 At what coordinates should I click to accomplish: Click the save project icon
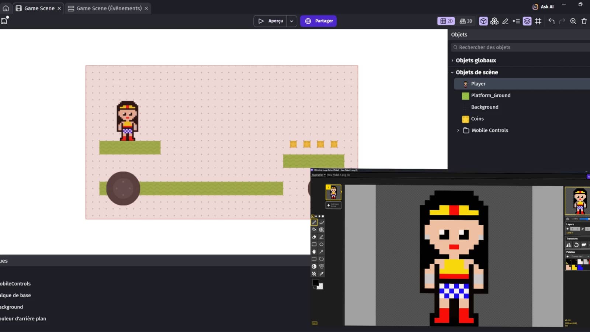(4, 21)
